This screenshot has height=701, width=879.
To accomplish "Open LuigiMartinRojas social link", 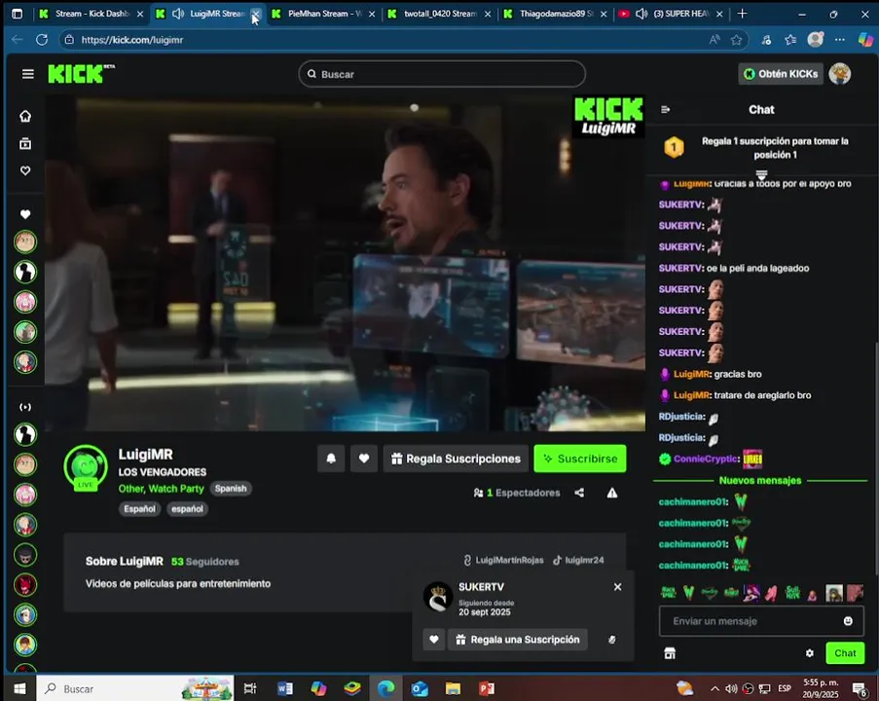I will [503, 560].
